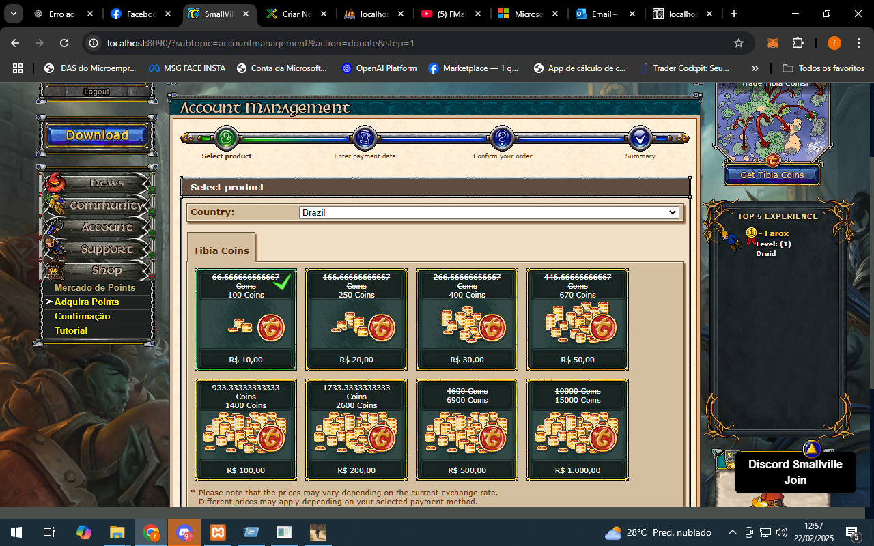Click the browser Forward arrow
This screenshot has width=874, height=546.
coord(40,43)
